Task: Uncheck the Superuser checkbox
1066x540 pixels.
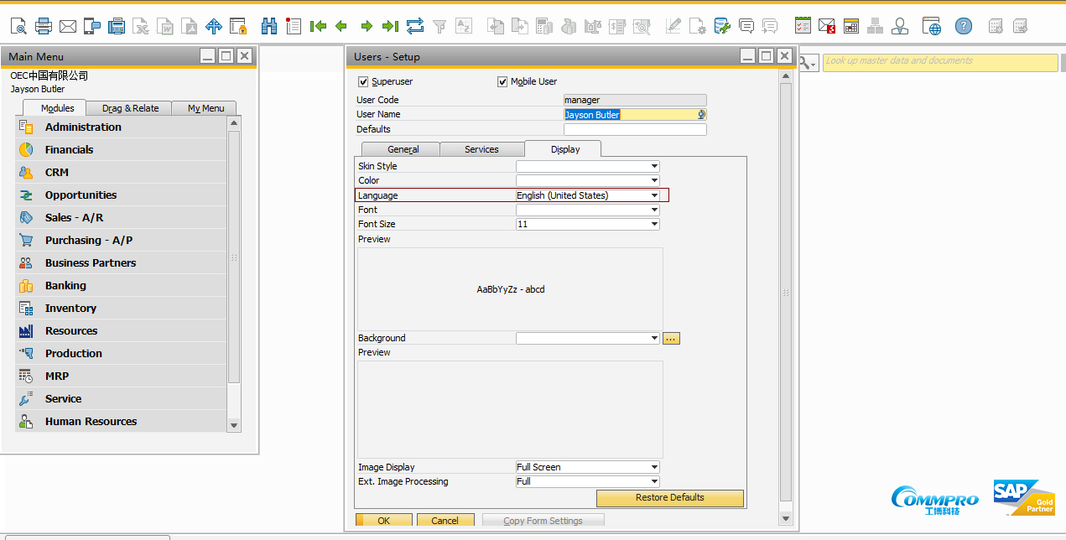Action: click(x=363, y=82)
